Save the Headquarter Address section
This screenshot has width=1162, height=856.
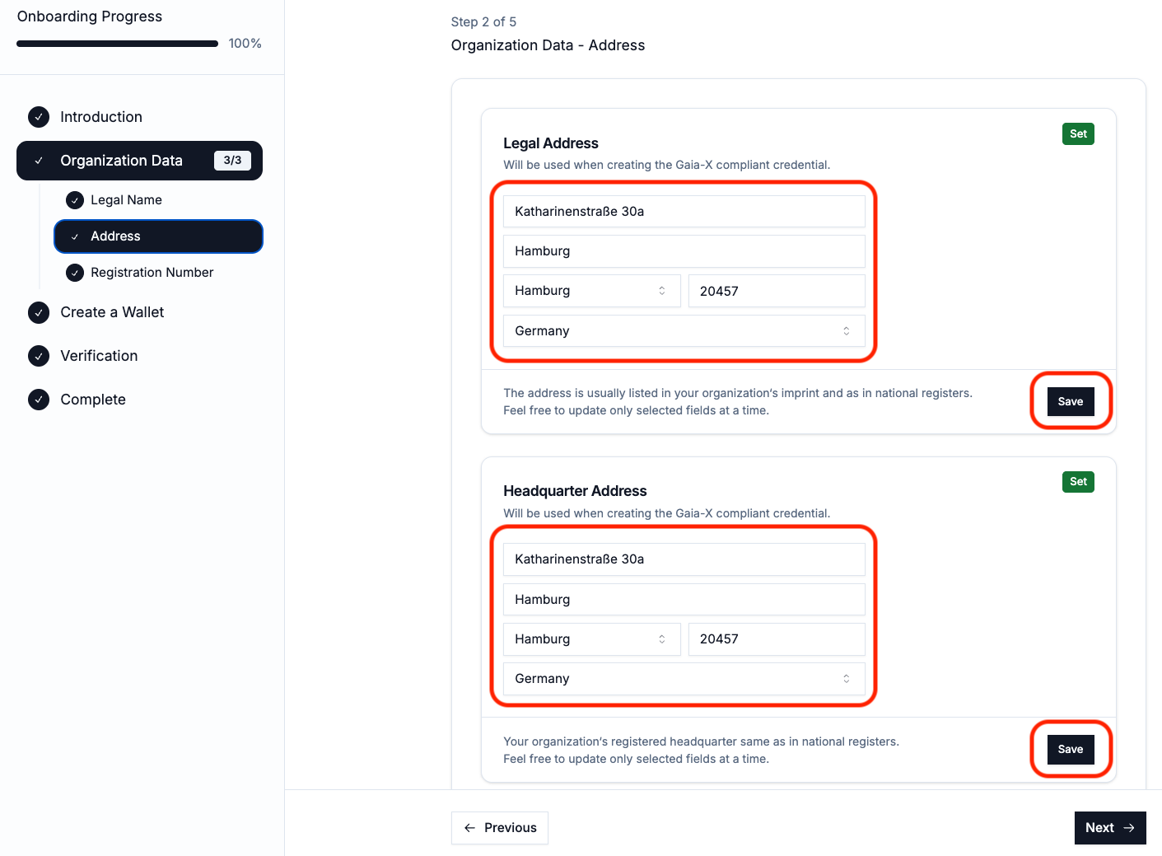(1070, 749)
